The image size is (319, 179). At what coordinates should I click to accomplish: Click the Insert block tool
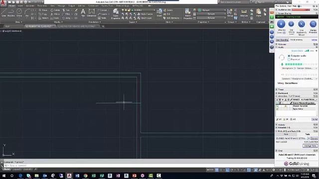pos(159,12)
